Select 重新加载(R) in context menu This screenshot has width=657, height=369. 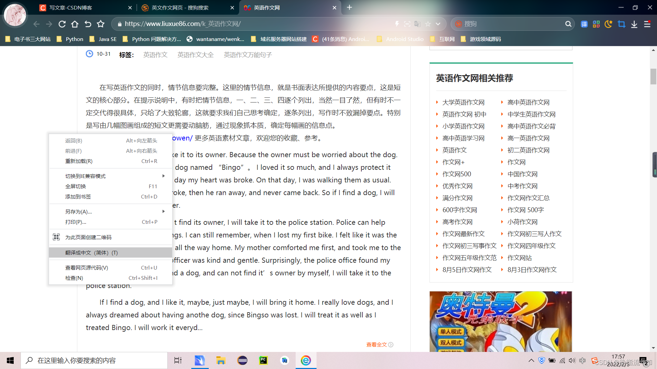coord(111,161)
